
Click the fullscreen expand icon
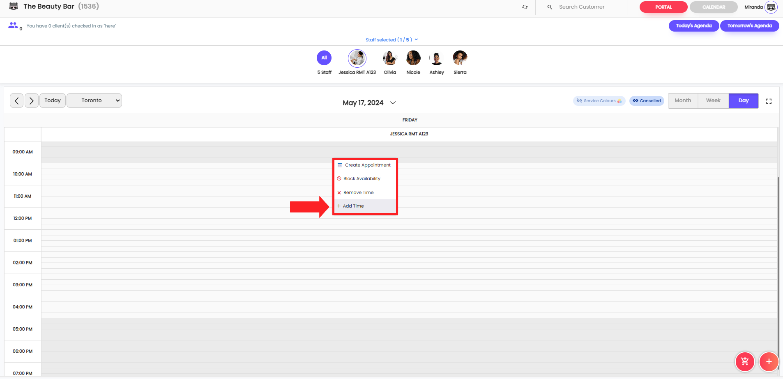[x=769, y=101]
